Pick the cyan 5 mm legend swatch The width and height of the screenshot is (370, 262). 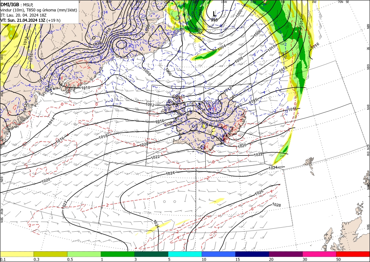pyautogui.click(x=185, y=254)
